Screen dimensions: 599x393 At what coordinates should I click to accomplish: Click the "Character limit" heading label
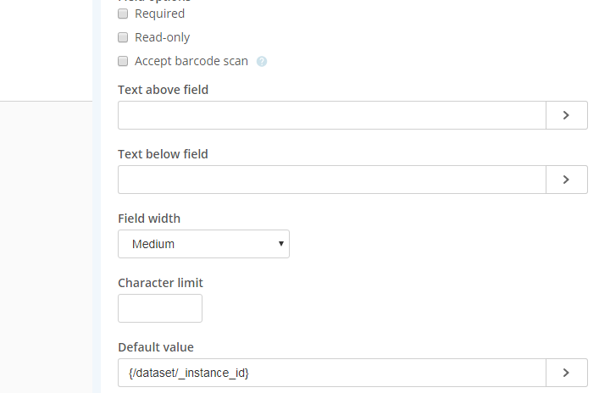[160, 283]
